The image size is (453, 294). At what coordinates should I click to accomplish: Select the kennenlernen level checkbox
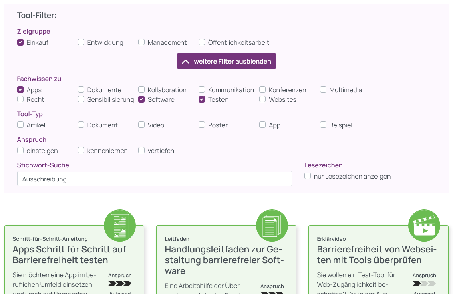[x=81, y=150]
